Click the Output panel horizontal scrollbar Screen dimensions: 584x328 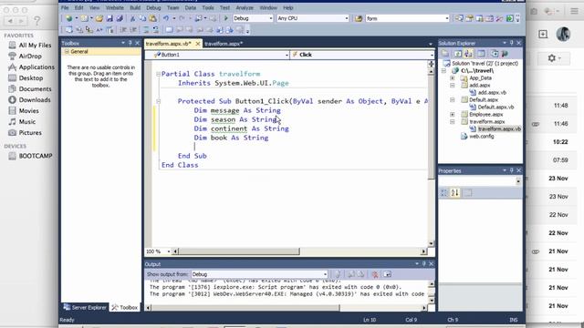tap(245, 308)
